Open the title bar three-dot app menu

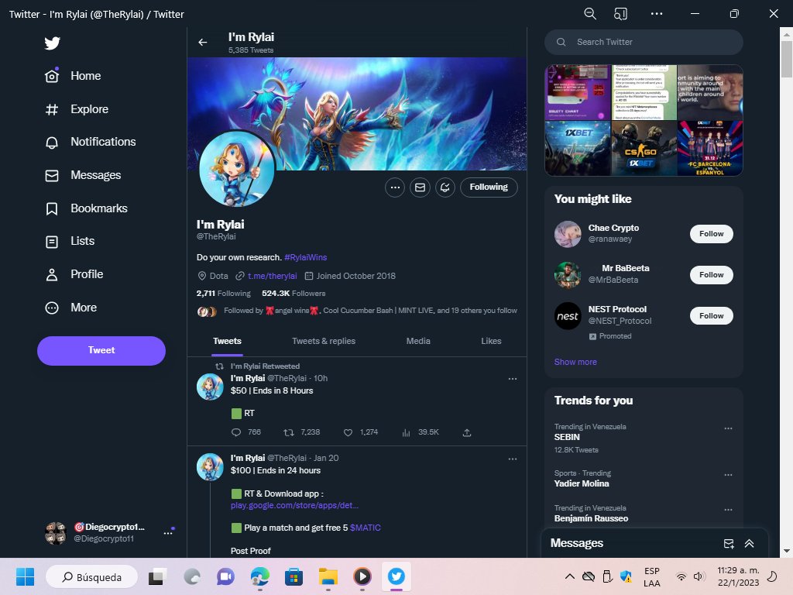click(x=657, y=14)
